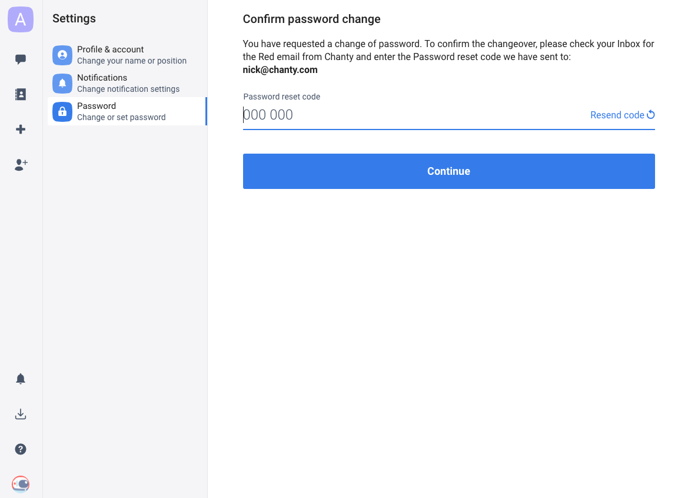Open the help question mark icon
The height and width of the screenshot is (498, 678).
pyautogui.click(x=21, y=449)
